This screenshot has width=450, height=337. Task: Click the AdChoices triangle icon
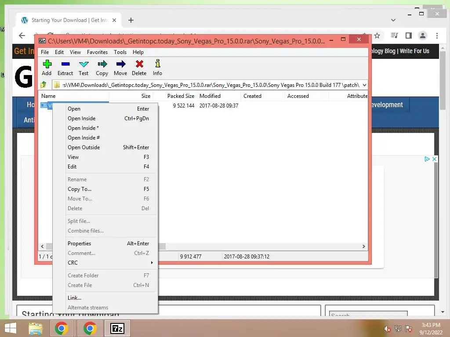pyautogui.click(x=427, y=159)
